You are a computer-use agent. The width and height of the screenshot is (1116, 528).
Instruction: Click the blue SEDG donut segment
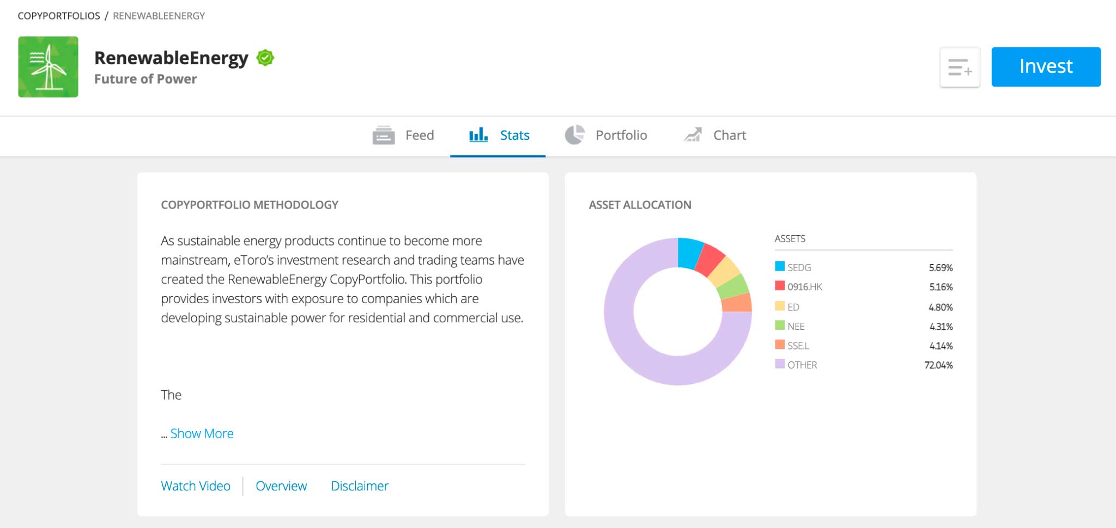pos(689,253)
